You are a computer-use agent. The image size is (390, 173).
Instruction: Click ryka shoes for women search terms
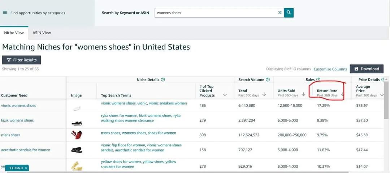click(141, 118)
